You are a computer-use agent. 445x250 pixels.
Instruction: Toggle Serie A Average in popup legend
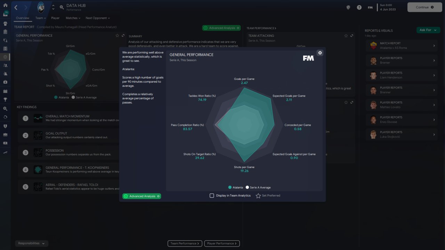(258, 187)
